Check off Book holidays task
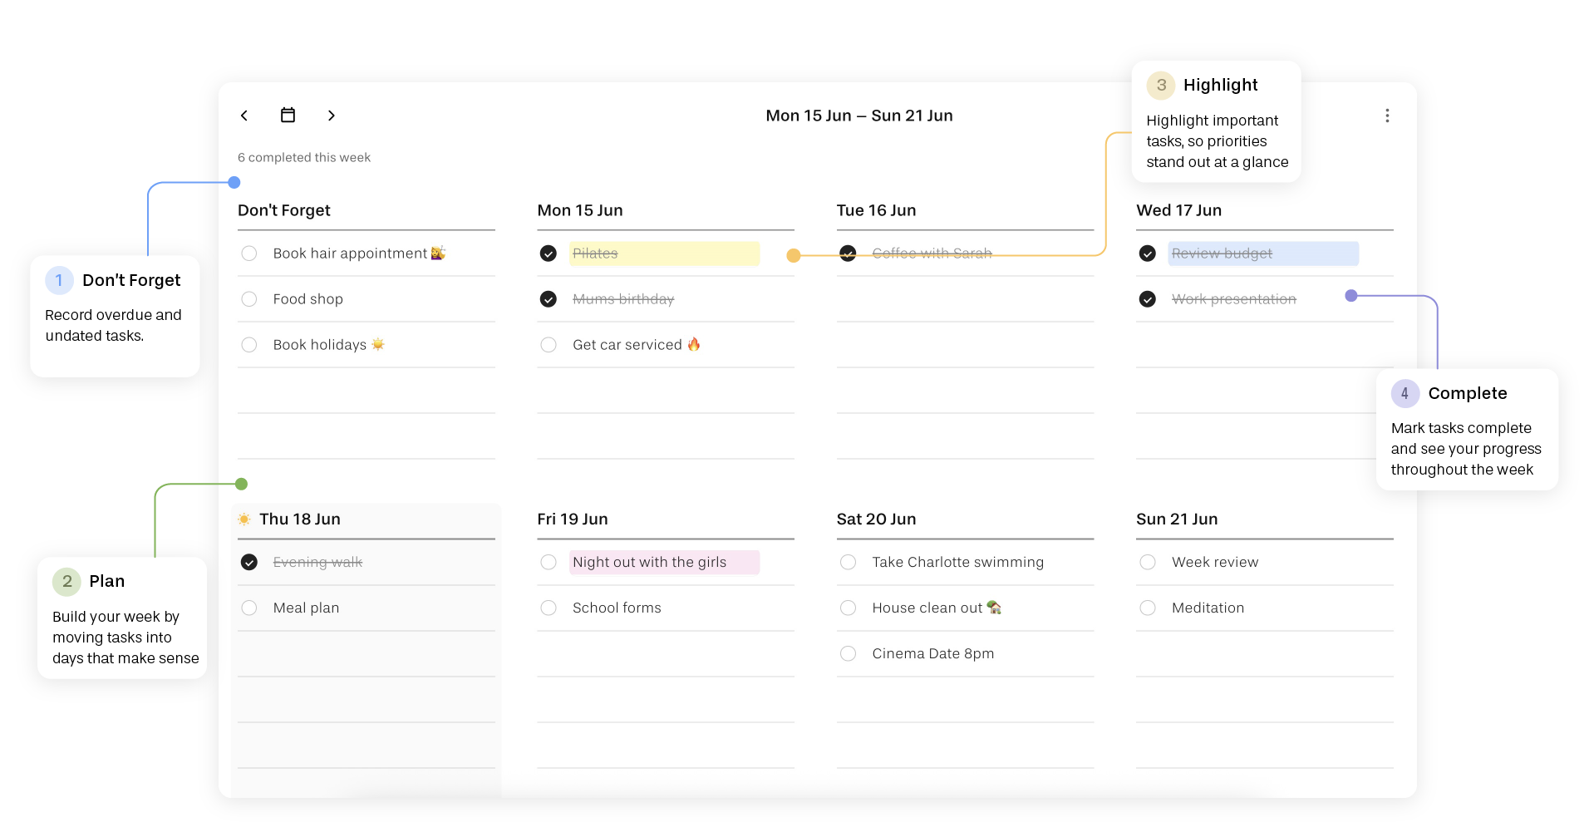Image resolution: width=1589 pixels, height=832 pixels. [249, 345]
